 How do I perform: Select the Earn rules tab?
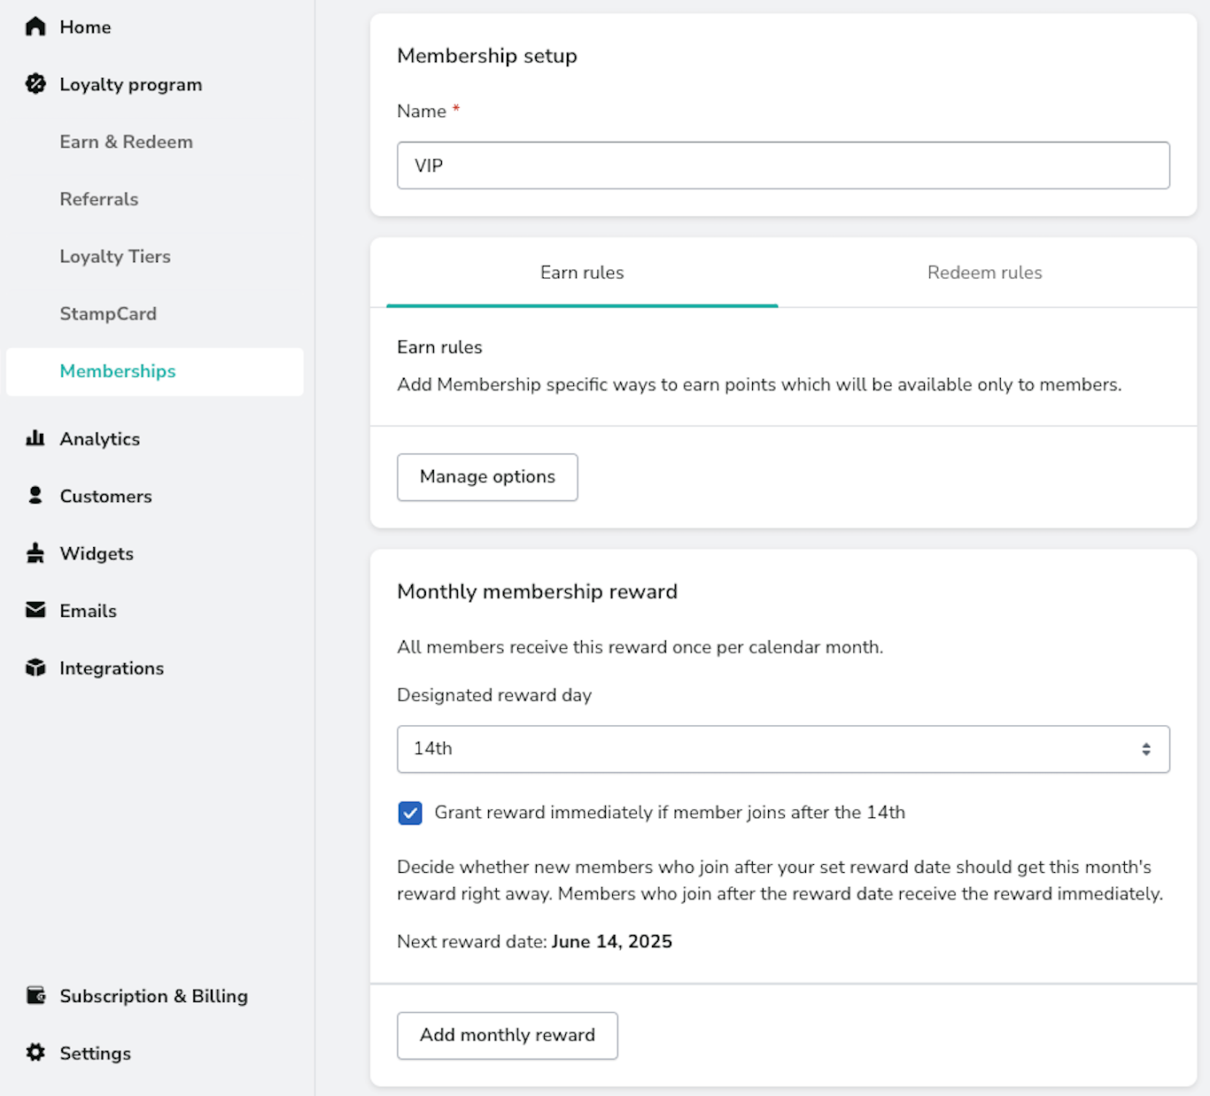click(582, 273)
